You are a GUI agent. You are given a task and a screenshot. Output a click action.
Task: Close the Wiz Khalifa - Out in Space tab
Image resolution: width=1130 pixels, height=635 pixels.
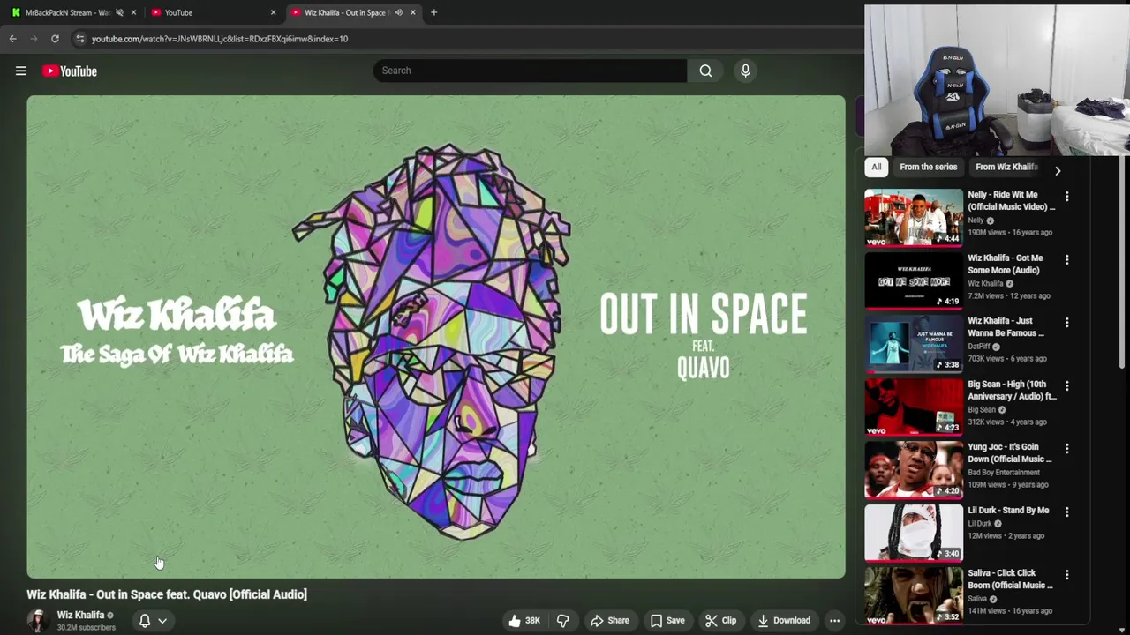click(412, 12)
